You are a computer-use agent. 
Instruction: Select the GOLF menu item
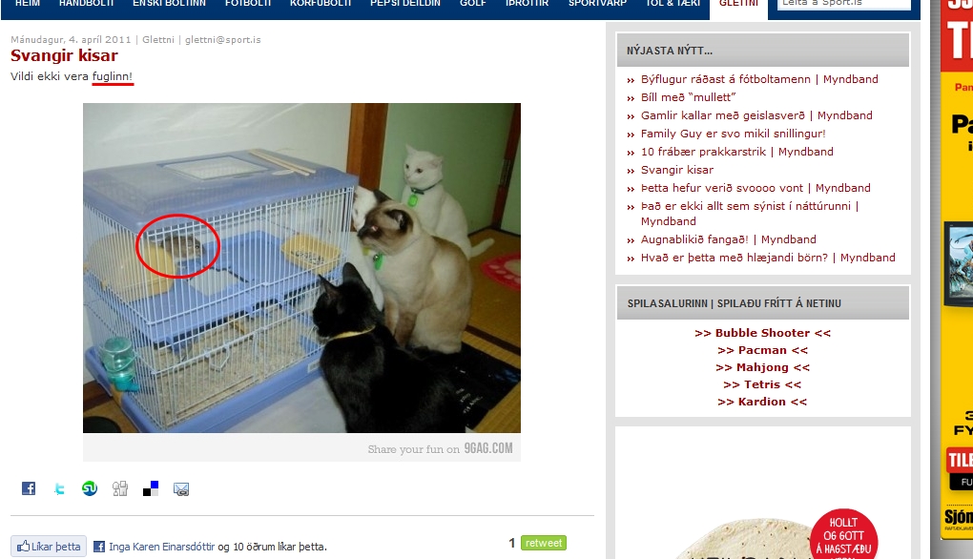click(x=473, y=4)
